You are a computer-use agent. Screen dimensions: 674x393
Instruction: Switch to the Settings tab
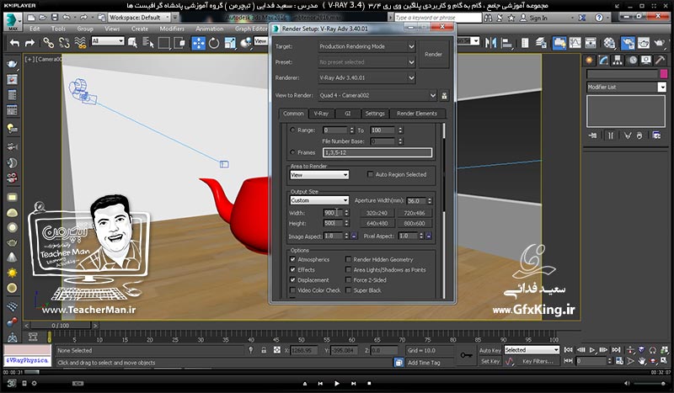(x=375, y=114)
